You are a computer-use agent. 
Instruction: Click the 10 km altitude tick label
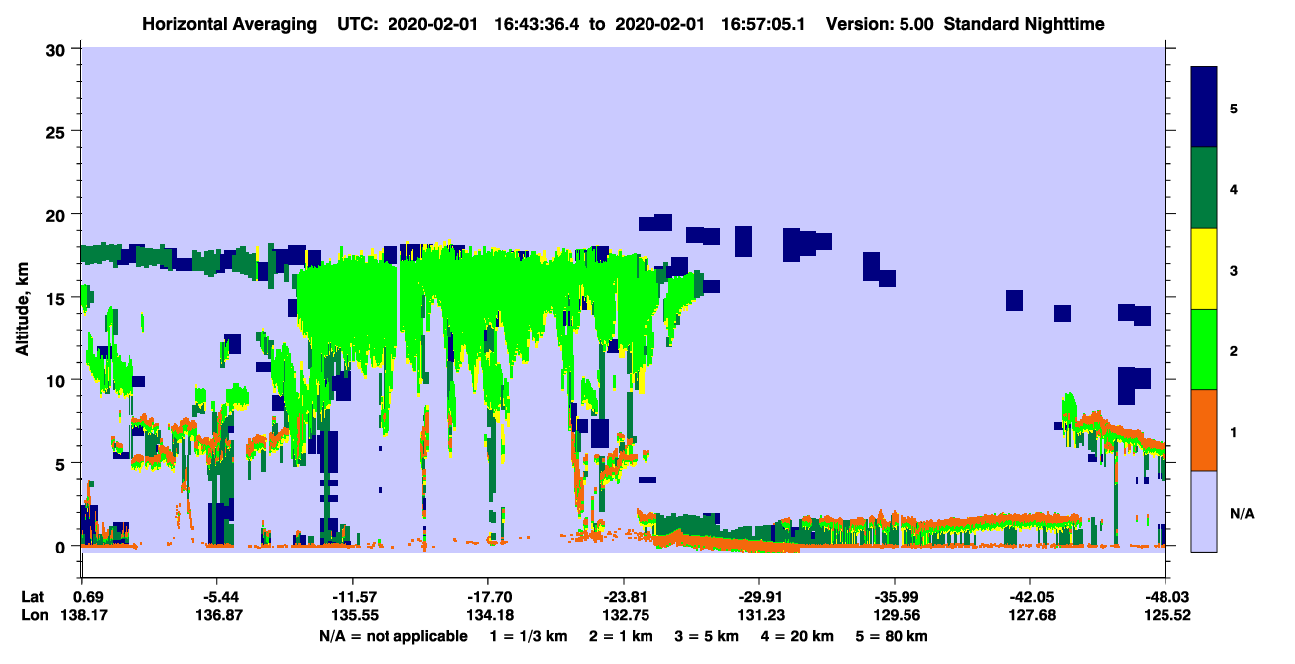pyautogui.click(x=57, y=380)
